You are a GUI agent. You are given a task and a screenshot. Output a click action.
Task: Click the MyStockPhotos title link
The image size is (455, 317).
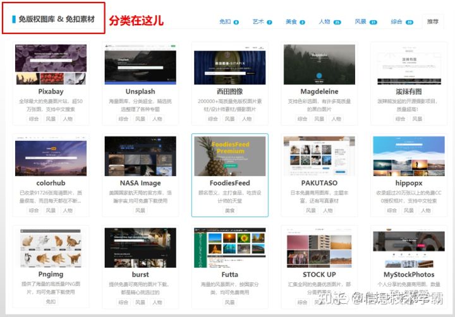click(409, 274)
